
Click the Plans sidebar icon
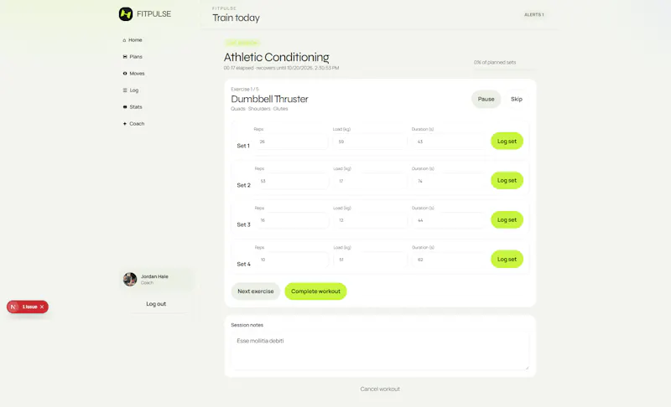(125, 56)
